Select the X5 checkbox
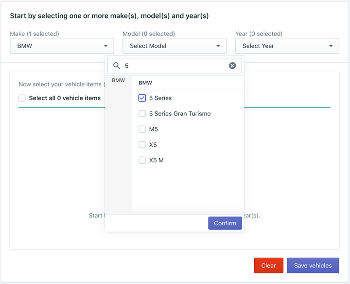 (x=142, y=145)
